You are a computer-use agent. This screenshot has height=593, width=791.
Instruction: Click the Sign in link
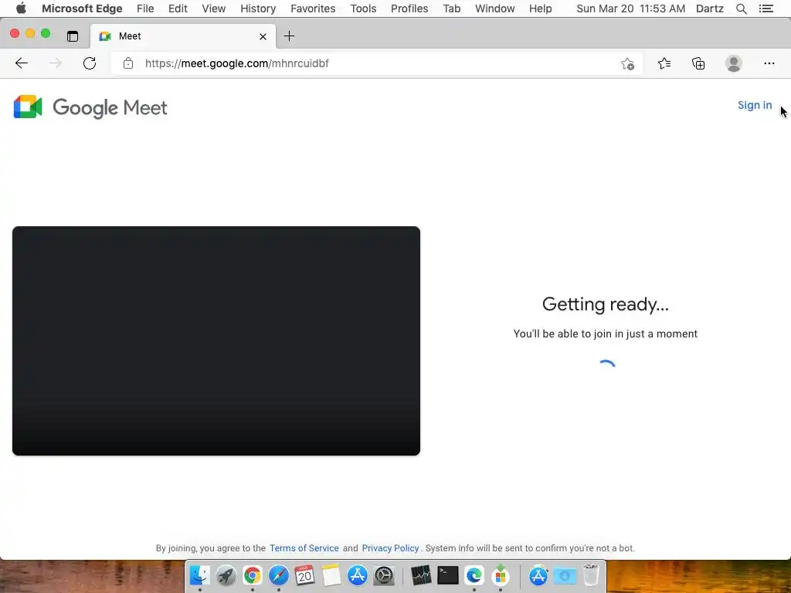755,105
